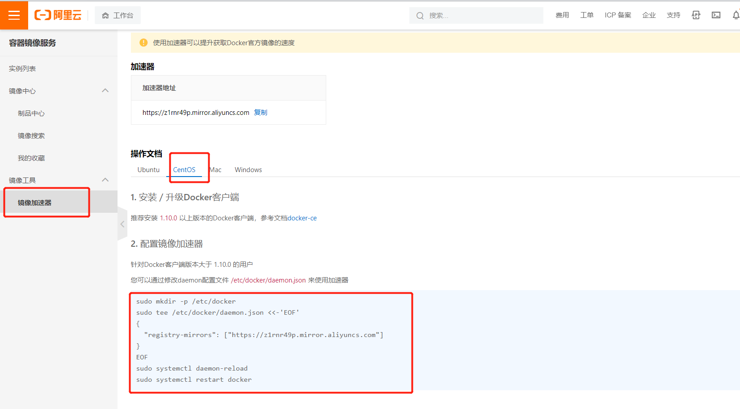Viewport: 740px width, 409px height.
Task: Open the notification bell icon
Action: pos(736,15)
